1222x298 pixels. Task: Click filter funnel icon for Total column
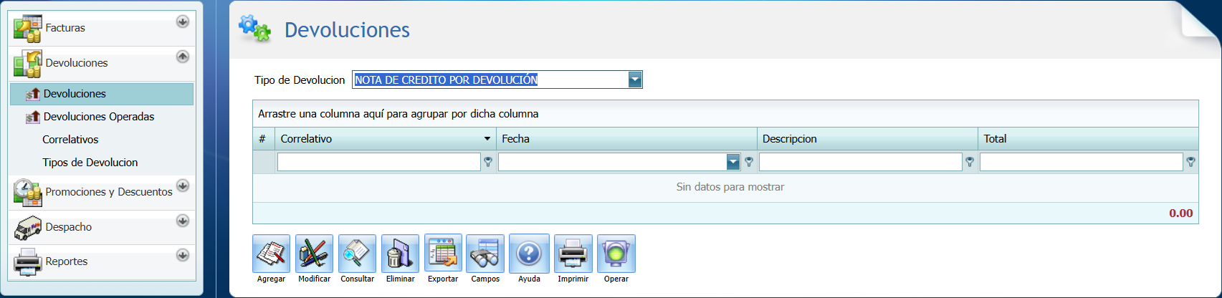pos(1190,163)
